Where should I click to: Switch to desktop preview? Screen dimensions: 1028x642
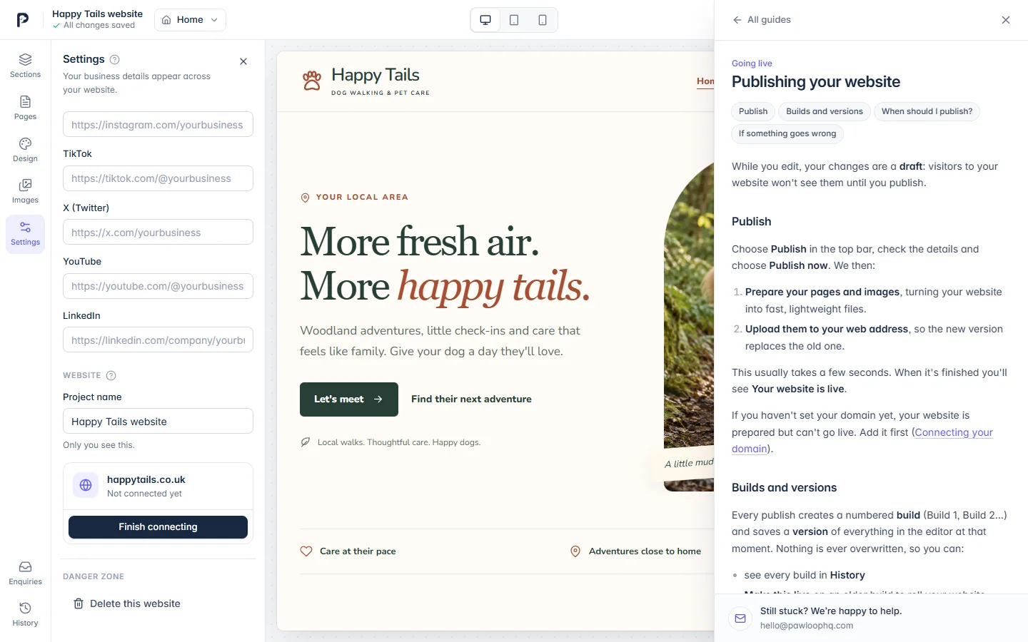tap(485, 20)
